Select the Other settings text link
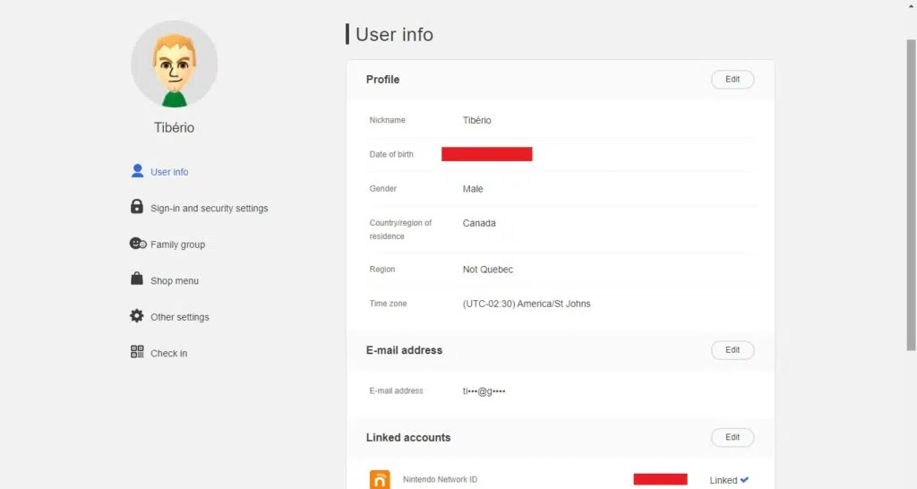 coord(179,317)
